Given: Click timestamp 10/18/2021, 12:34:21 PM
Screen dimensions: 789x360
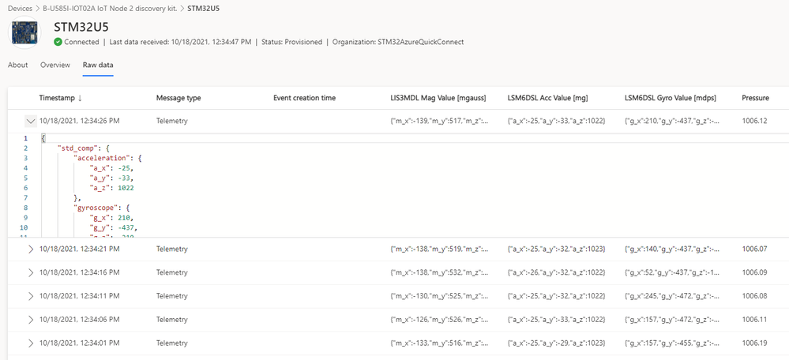Looking at the screenshot, I should click(x=80, y=249).
